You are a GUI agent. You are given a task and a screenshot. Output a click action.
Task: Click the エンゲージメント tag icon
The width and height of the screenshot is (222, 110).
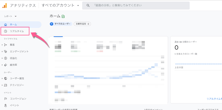(6, 51)
